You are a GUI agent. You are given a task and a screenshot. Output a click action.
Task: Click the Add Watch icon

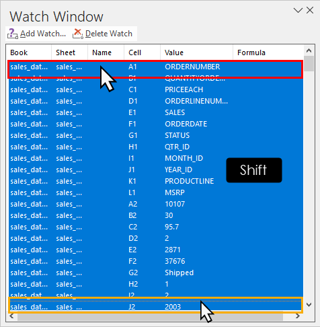(13, 34)
